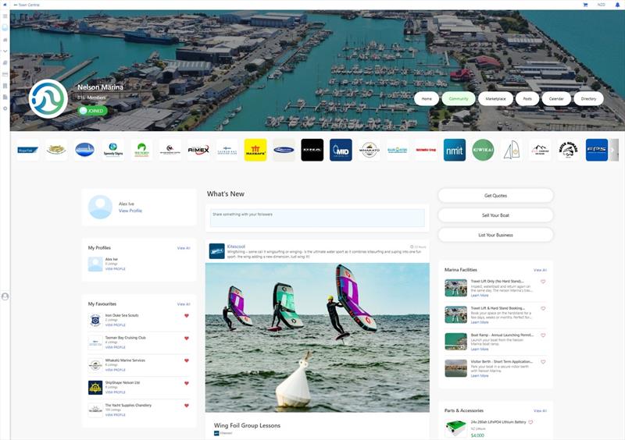
Task: Open the wing foiling post image
Action: 317,337
